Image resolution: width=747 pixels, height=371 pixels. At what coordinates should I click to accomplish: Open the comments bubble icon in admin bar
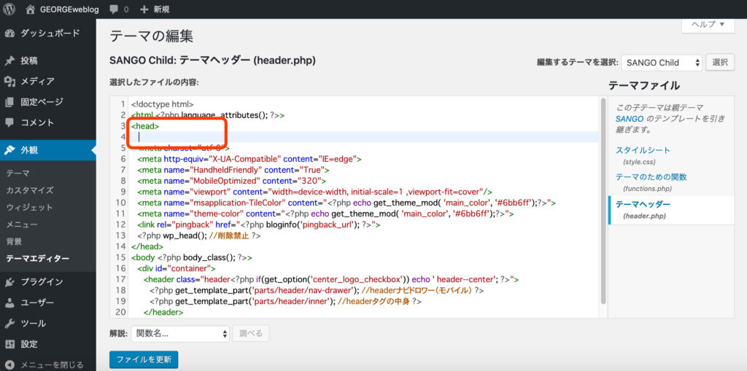point(113,9)
